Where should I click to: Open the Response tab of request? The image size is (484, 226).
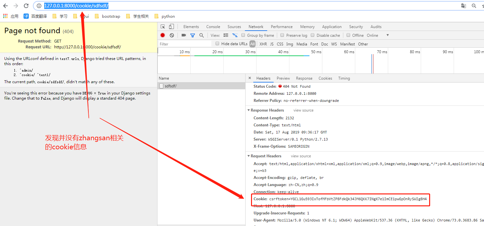pos(304,78)
